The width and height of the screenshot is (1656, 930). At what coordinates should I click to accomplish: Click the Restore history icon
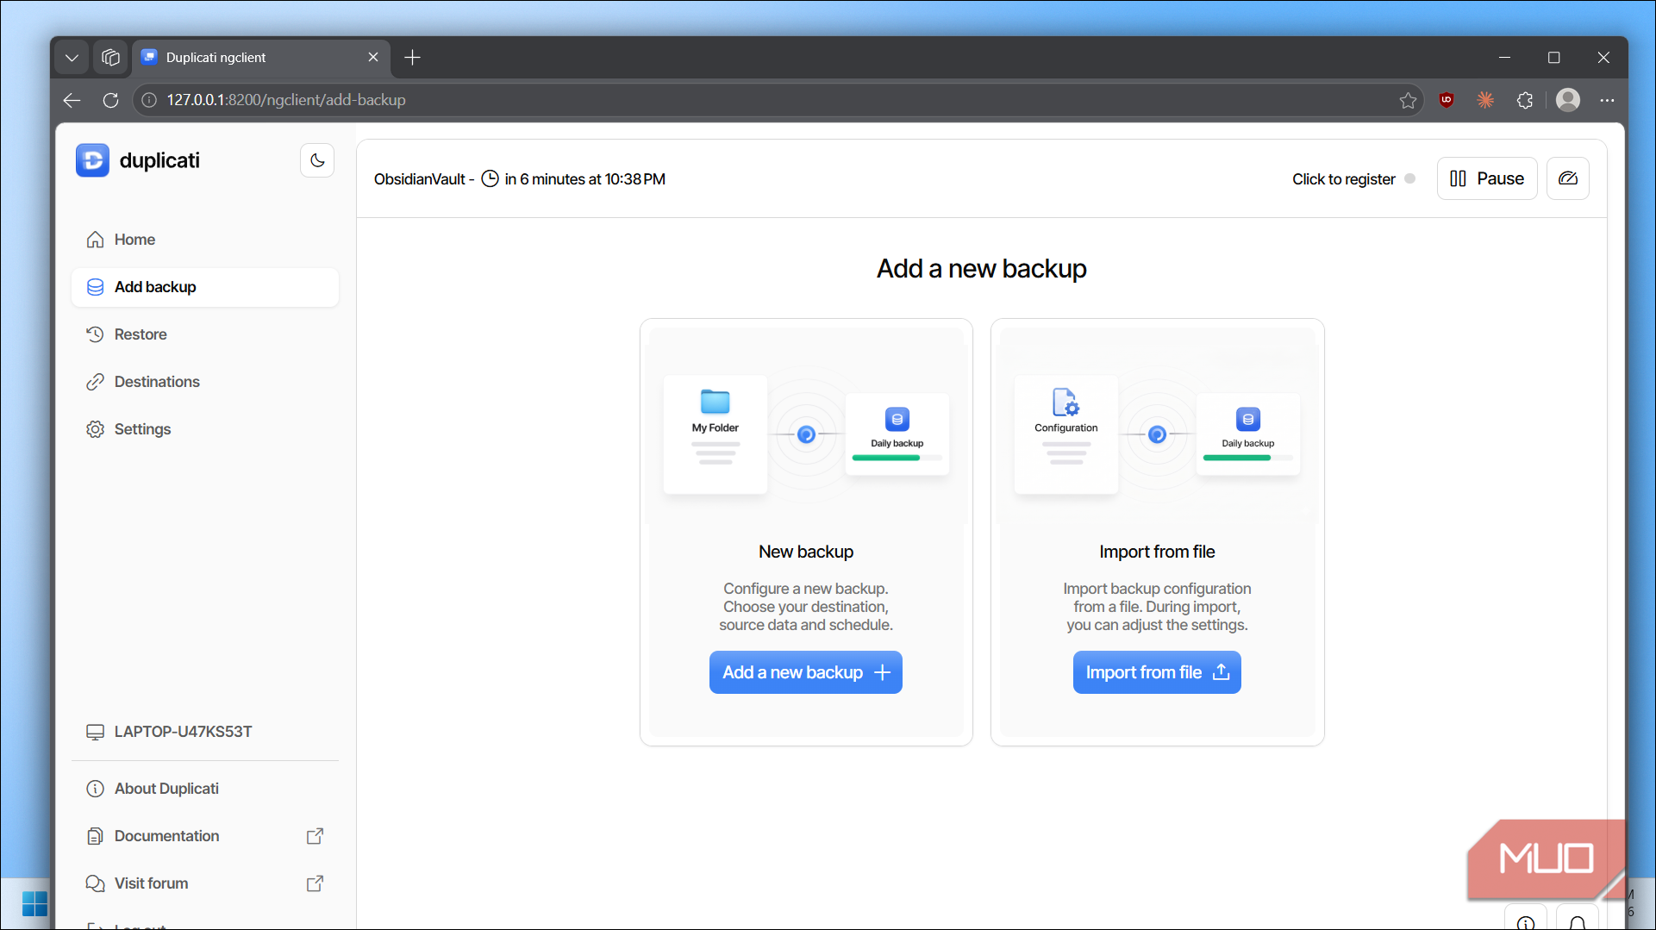point(95,334)
